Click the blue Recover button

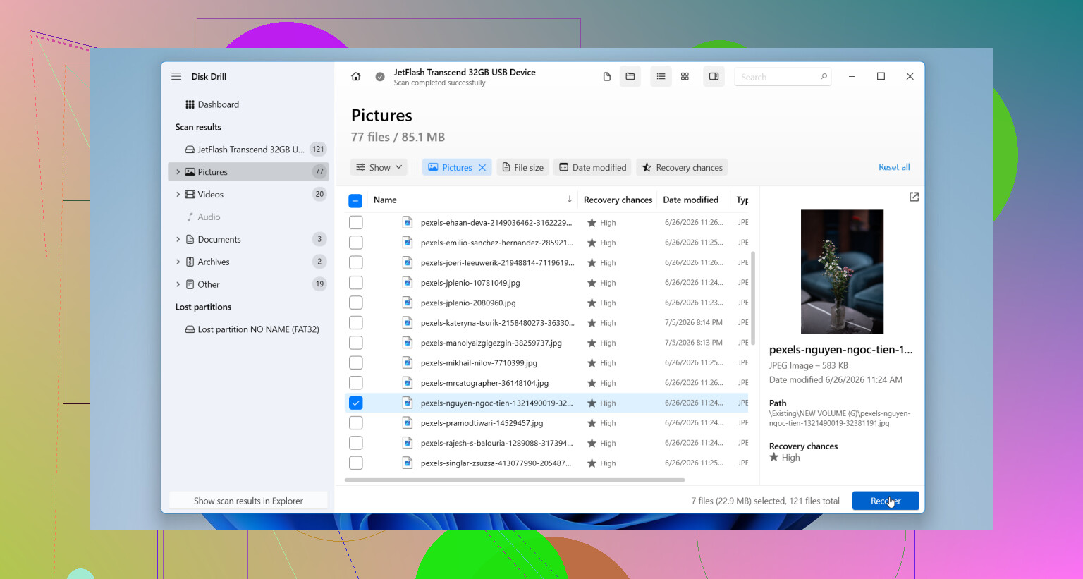tap(886, 501)
